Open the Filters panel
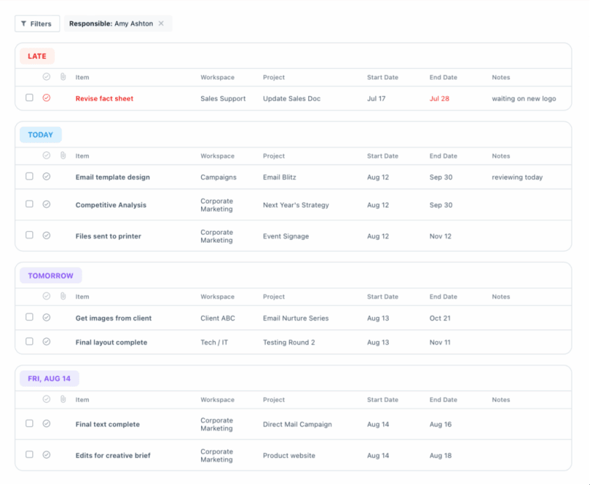The width and height of the screenshot is (590, 485). [x=37, y=23]
